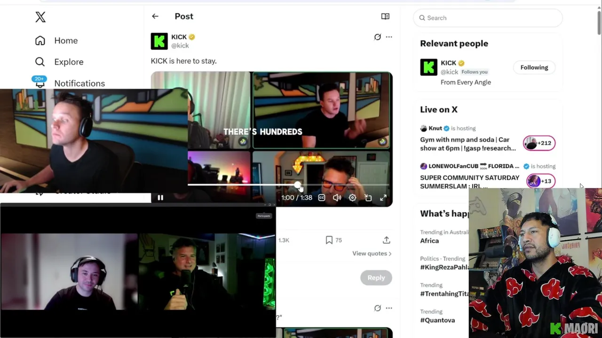602x338 pixels.
Task: Share the post using the upload icon
Action: pyautogui.click(x=387, y=240)
